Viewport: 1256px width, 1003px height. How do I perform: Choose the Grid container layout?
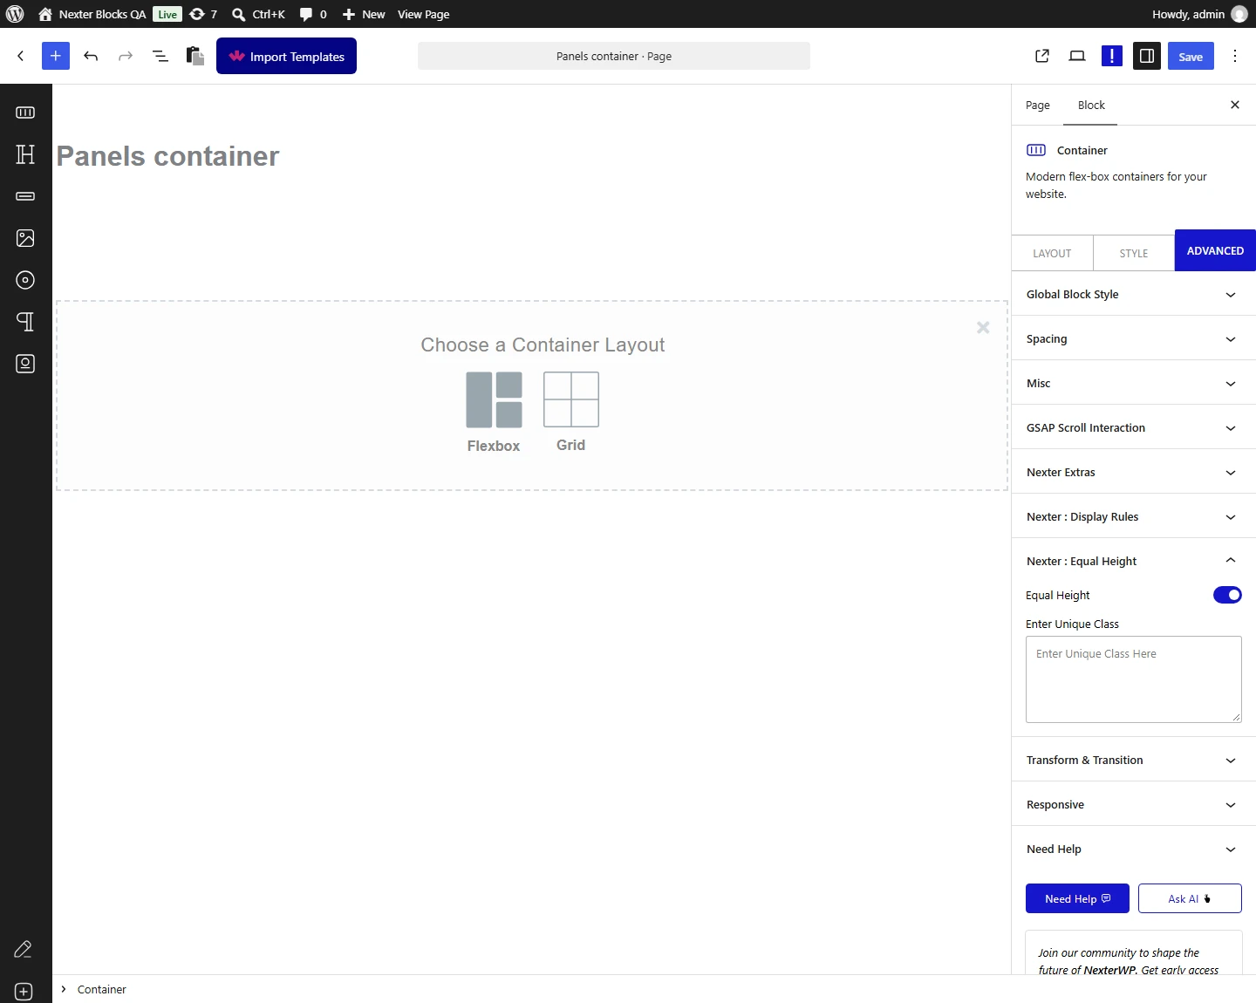coord(571,412)
